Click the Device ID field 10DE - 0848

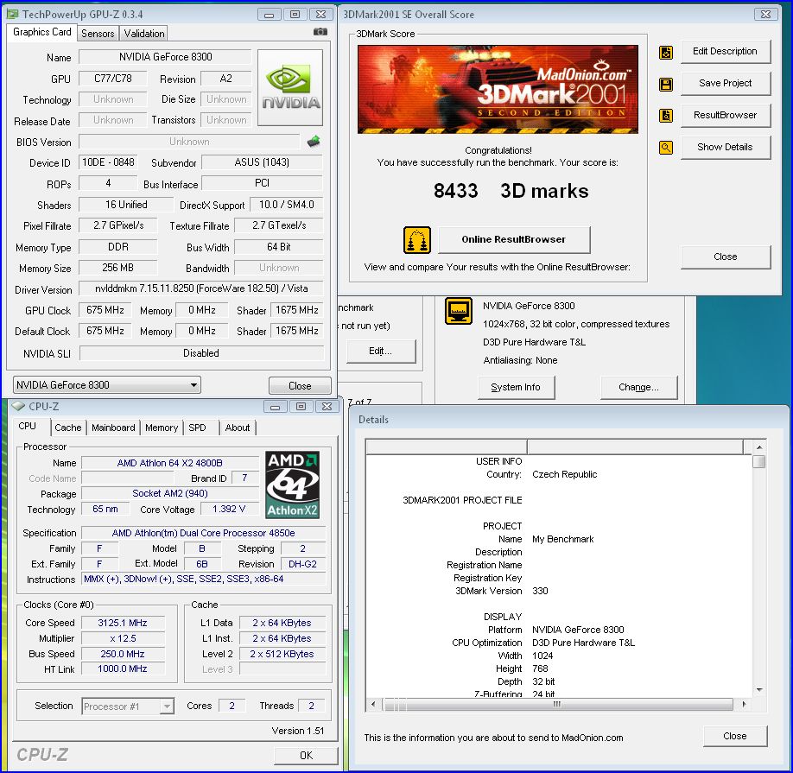pos(108,162)
